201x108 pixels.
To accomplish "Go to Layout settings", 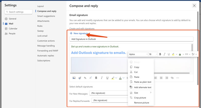I will click(x=40, y=6).
